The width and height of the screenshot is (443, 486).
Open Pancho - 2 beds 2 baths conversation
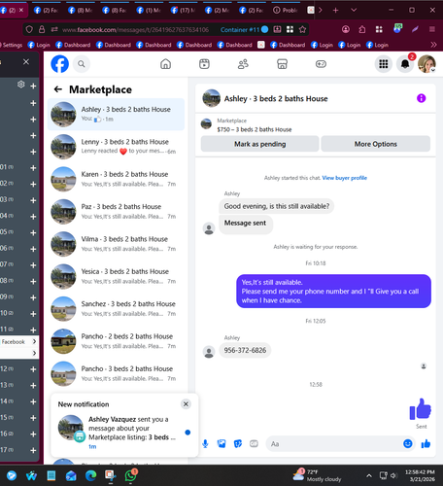116,341
